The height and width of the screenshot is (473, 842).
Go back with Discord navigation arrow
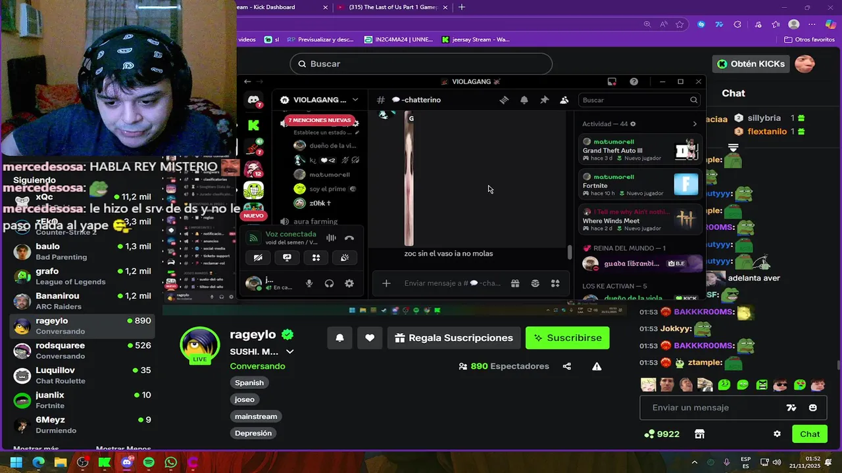247,81
